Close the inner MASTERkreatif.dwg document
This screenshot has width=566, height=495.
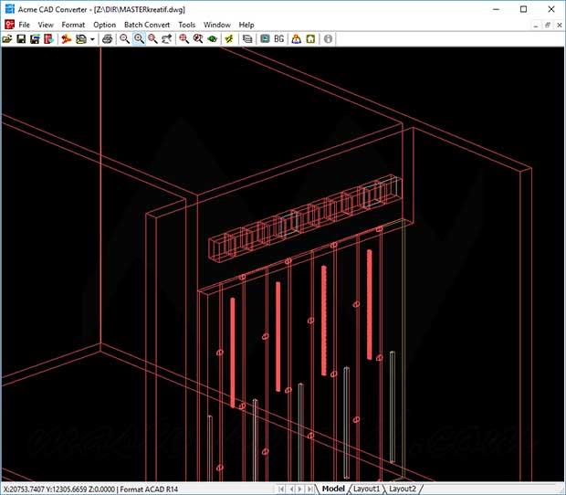click(x=559, y=26)
